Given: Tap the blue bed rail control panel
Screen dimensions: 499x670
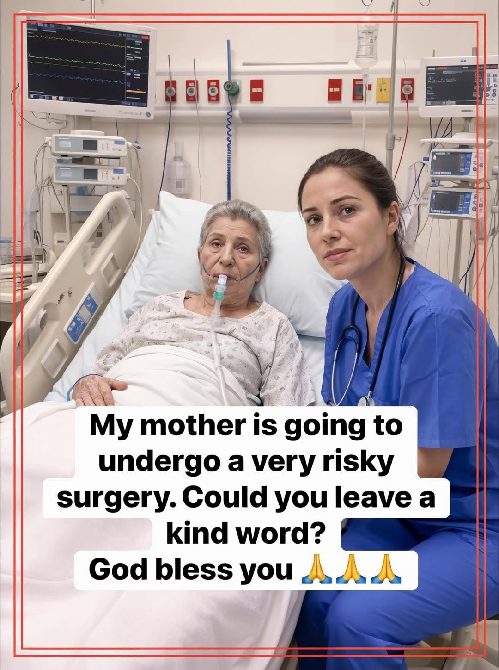Looking at the screenshot, I should (84, 315).
